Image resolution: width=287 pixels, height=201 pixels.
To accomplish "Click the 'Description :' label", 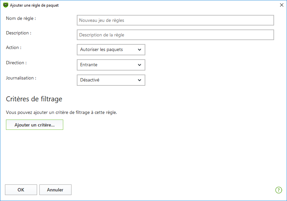I will pyautogui.click(x=19, y=33).
